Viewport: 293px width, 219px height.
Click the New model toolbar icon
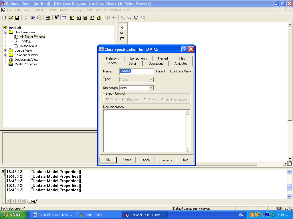(x=4, y=18)
